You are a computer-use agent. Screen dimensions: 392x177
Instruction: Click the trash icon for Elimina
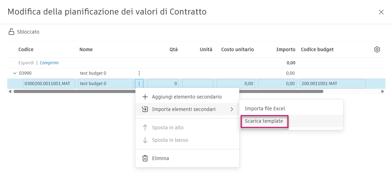[x=145, y=158]
